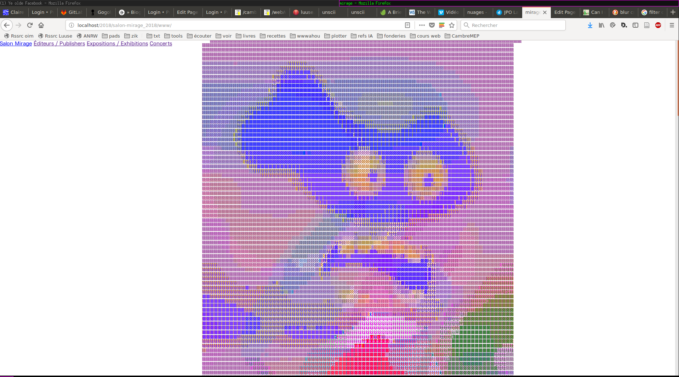Toggle the sidebar view icon
679x377 pixels.
[x=635, y=25]
